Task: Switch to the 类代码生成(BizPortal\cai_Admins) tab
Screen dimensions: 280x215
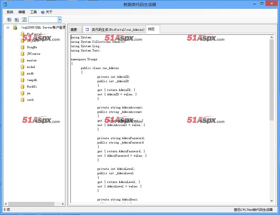Action: point(115,30)
